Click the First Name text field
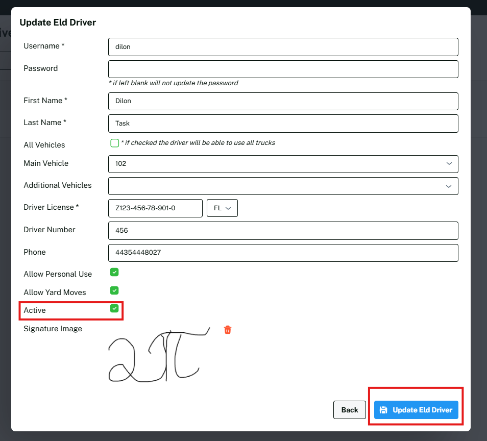The image size is (487, 441). (x=283, y=101)
